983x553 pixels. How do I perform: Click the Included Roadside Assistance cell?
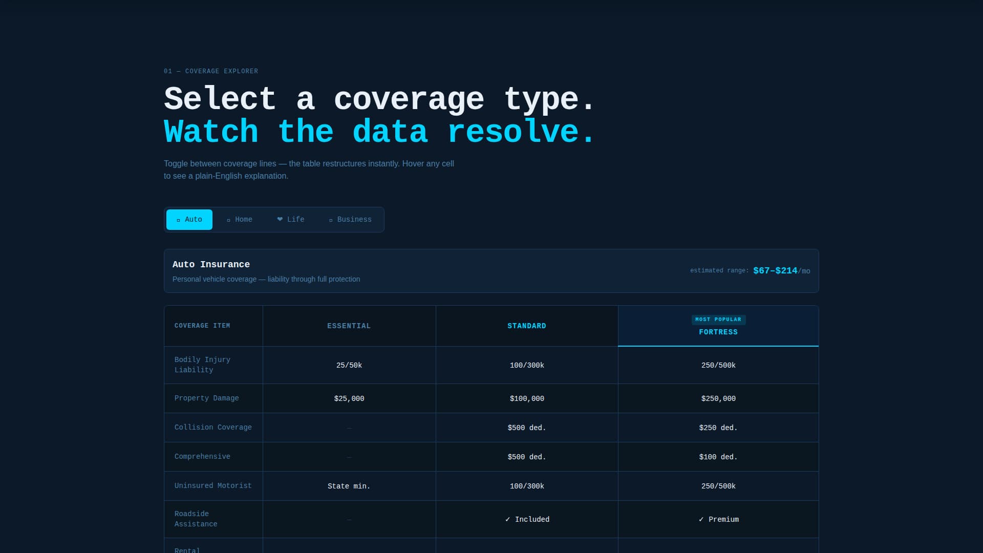point(527,520)
